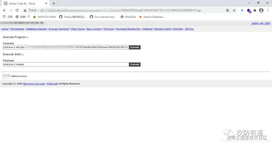Open the DataBase Manager page

pyautogui.click(x=37, y=29)
